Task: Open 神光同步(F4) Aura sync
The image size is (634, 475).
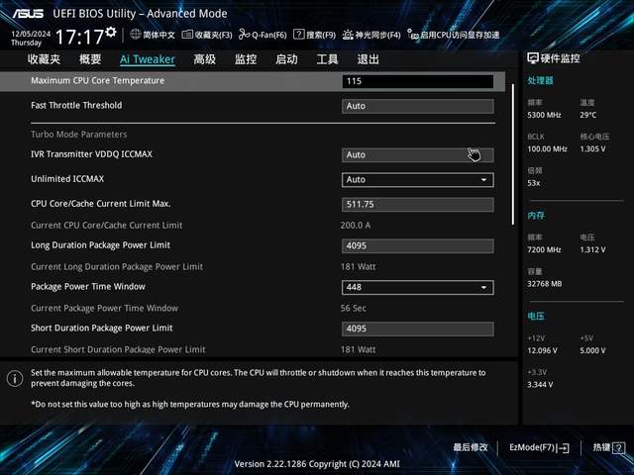Action: [x=371, y=35]
